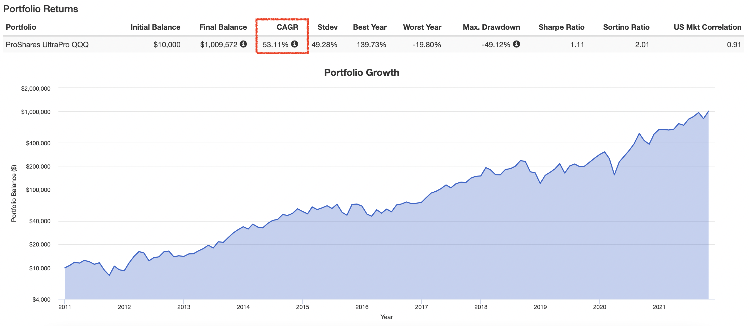Click the $1,000,000 y-axis label

[x=36, y=112]
